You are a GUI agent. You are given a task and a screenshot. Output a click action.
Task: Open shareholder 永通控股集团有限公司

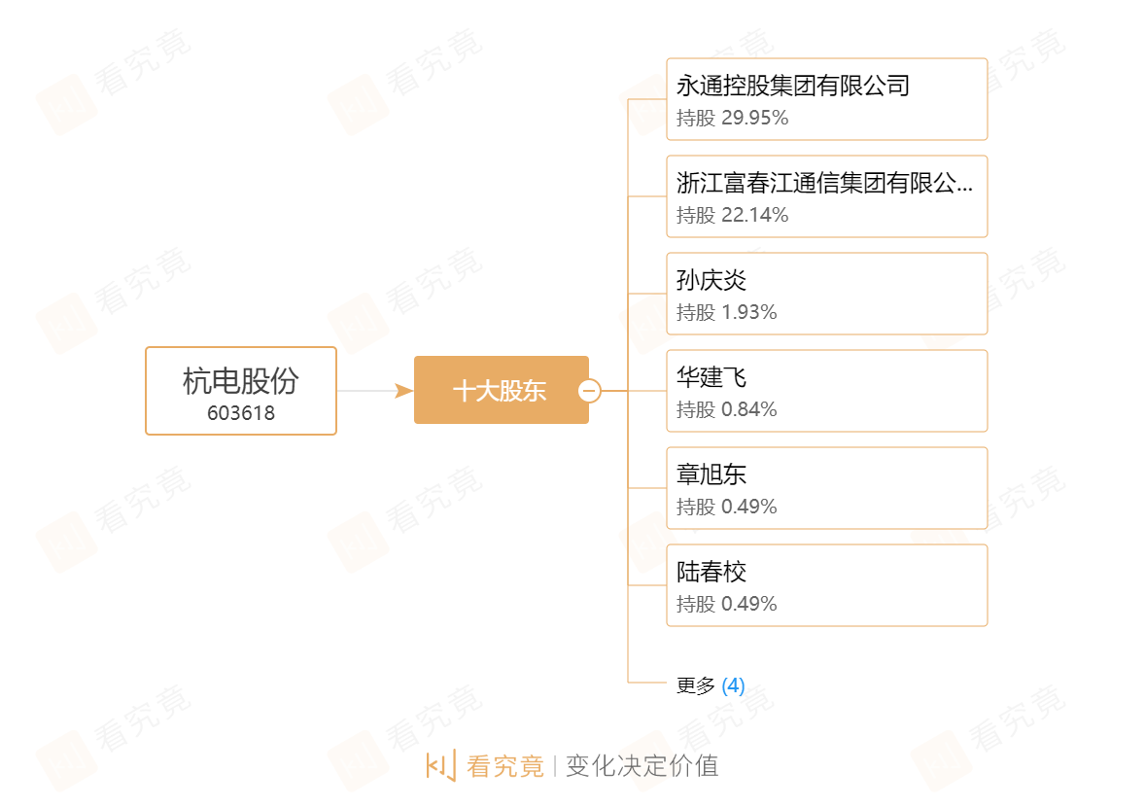click(793, 86)
